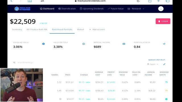Screen dimensions: 182x102
Task: Click the Portfolio Beta pulse icon
Action: coord(164,44)
